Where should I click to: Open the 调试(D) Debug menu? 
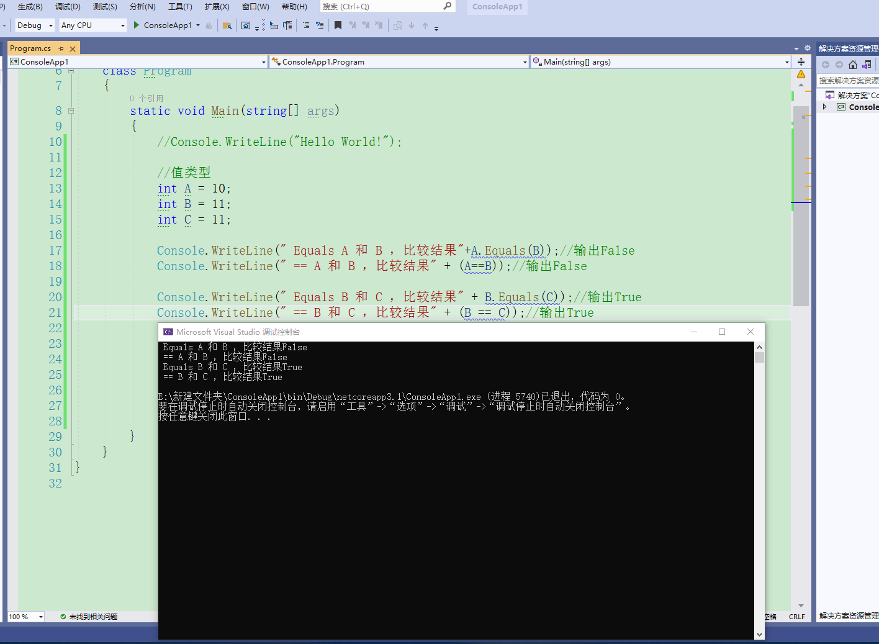[x=68, y=7]
